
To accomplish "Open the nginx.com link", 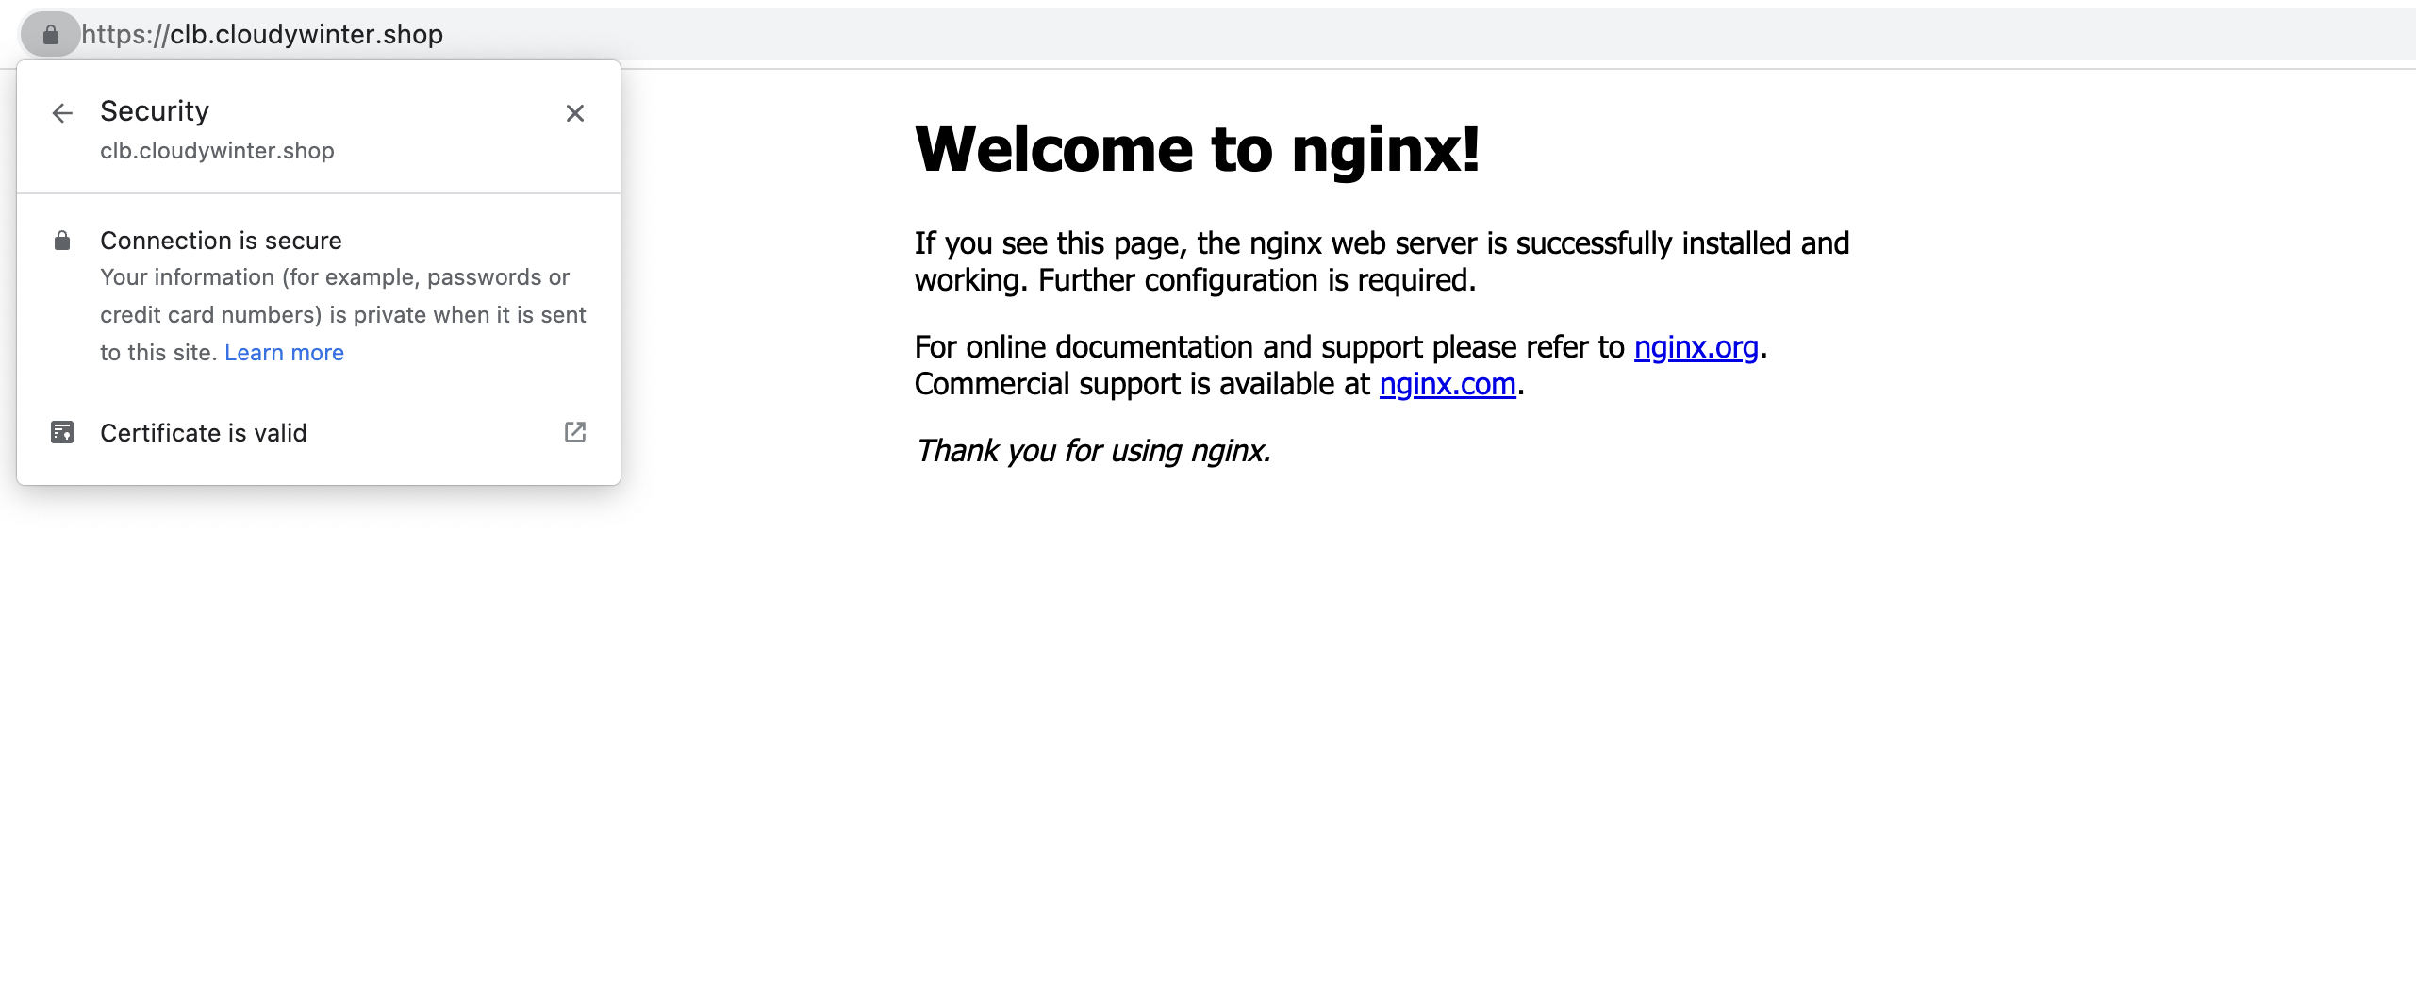I will coord(1448,384).
